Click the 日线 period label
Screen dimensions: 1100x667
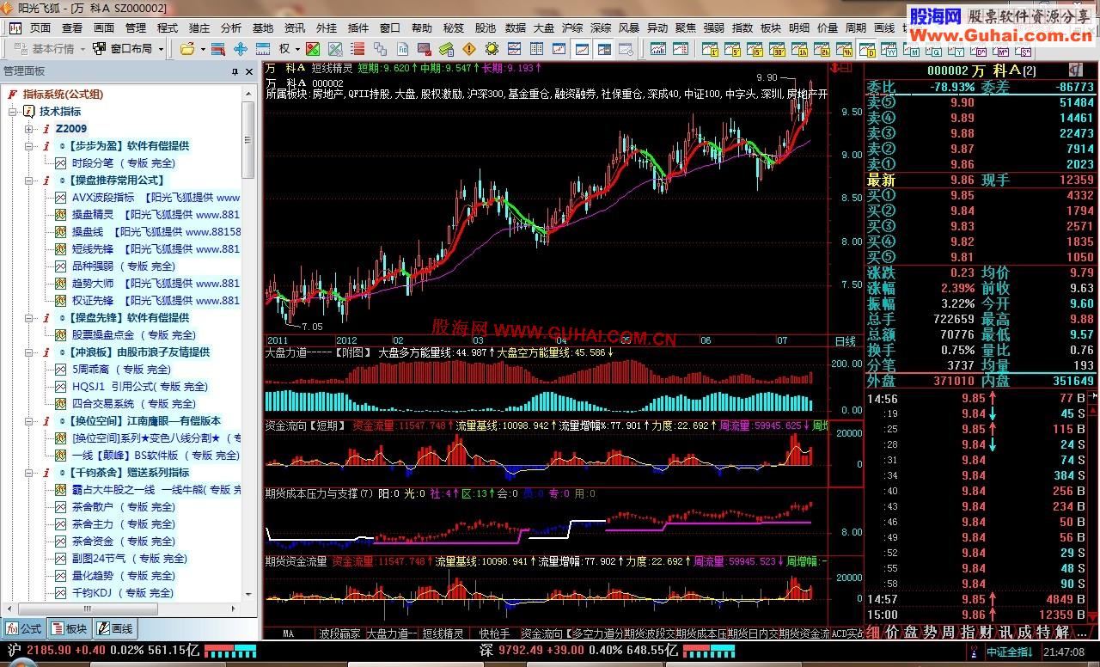point(846,341)
